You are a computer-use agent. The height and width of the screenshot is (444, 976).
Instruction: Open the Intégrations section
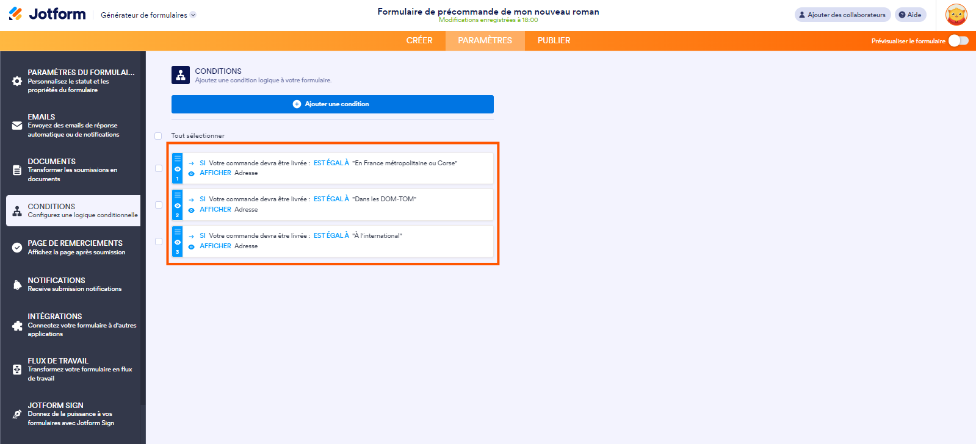(73, 325)
